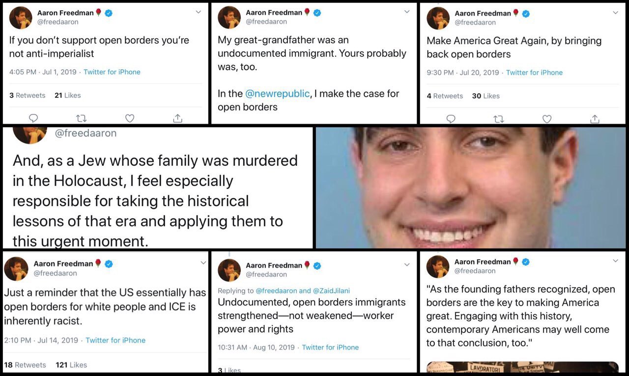Expand chevron menu on the anti-imperialist tweet
Viewport: 629px width, 376px height.
[198, 12]
